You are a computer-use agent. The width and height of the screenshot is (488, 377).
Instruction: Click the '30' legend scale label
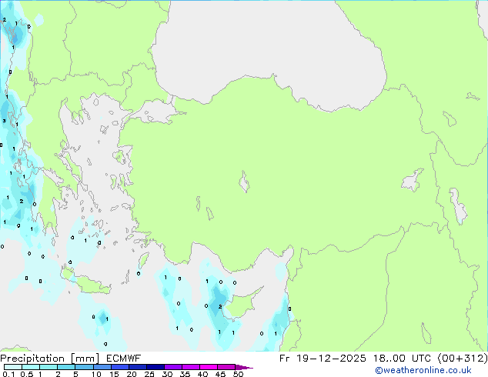click(x=167, y=374)
